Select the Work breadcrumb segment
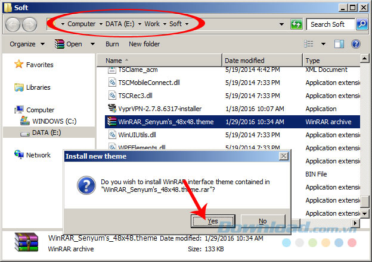 click(152, 24)
